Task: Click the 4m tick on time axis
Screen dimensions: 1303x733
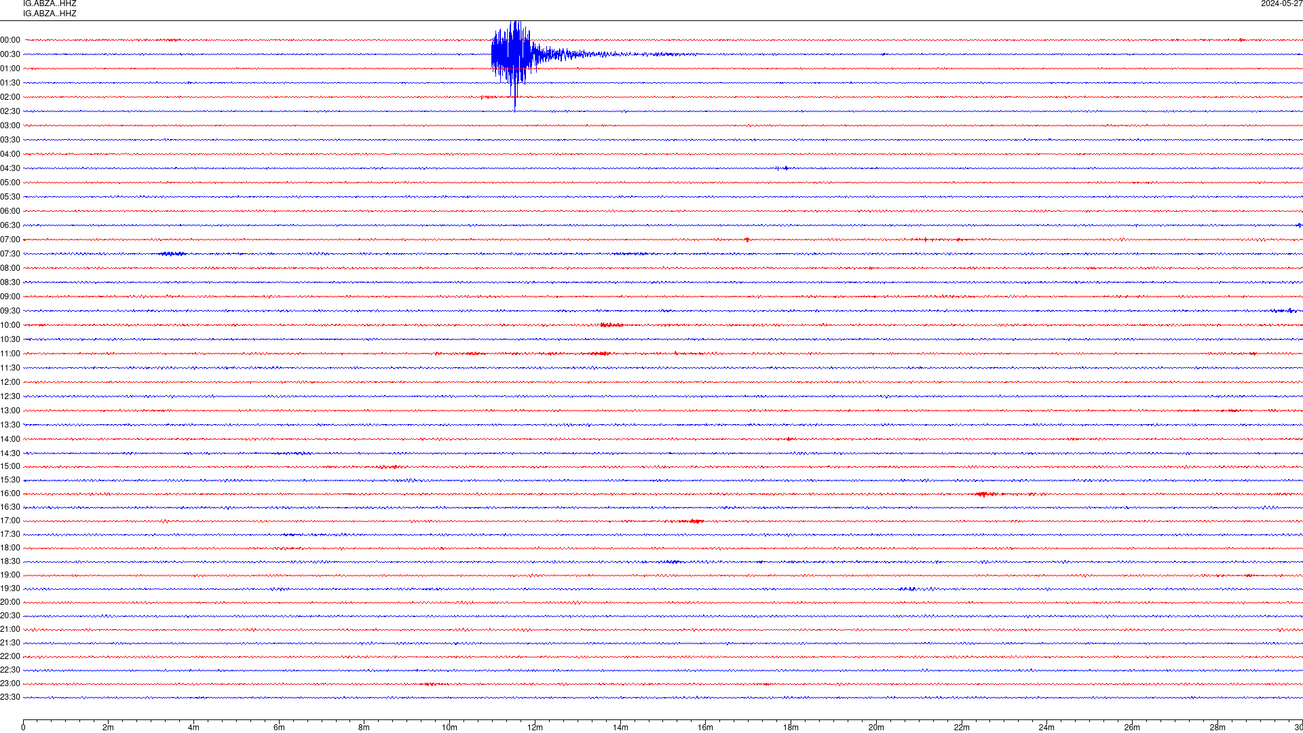Action: click(193, 728)
